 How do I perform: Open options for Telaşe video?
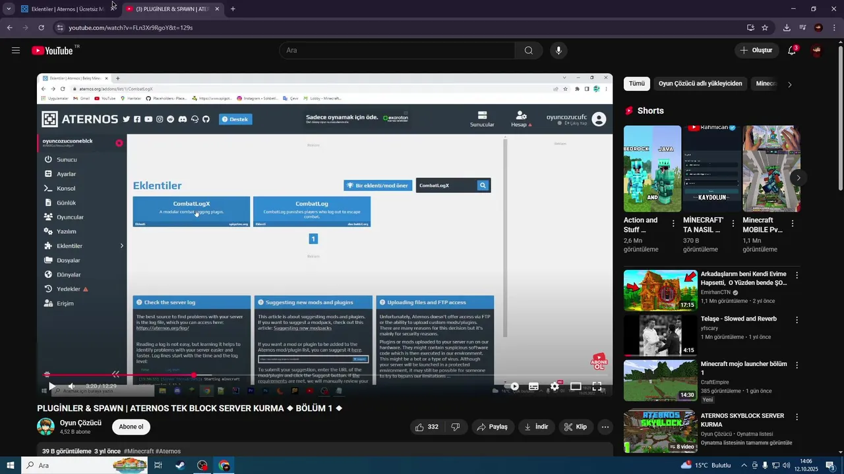(797, 320)
